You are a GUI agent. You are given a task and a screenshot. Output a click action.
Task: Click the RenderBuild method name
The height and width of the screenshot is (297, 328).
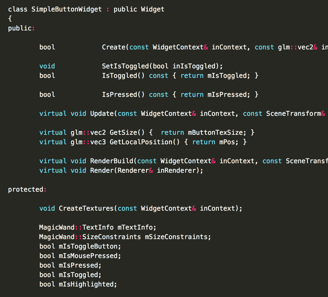coord(111,161)
